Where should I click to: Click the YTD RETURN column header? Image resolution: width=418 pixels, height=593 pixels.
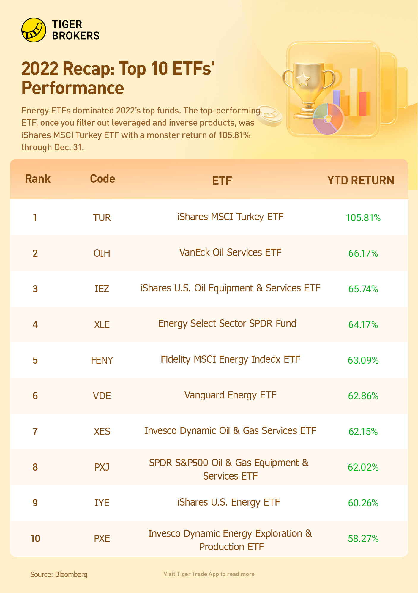pos(361,181)
